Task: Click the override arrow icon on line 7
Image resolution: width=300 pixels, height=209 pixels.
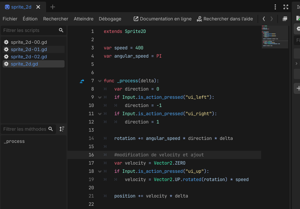Action: pos(82,81)
